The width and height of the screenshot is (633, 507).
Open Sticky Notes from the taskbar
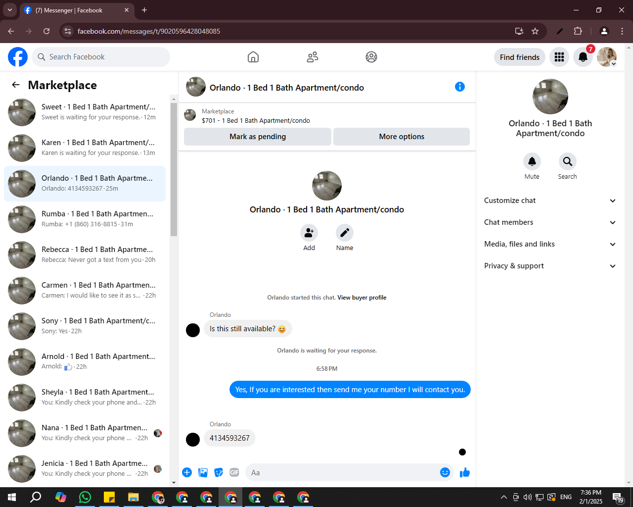coord(109,497)
